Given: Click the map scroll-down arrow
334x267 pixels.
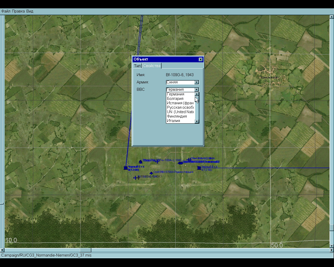Looking at the screenshot, I should click(x=332, y=246).
